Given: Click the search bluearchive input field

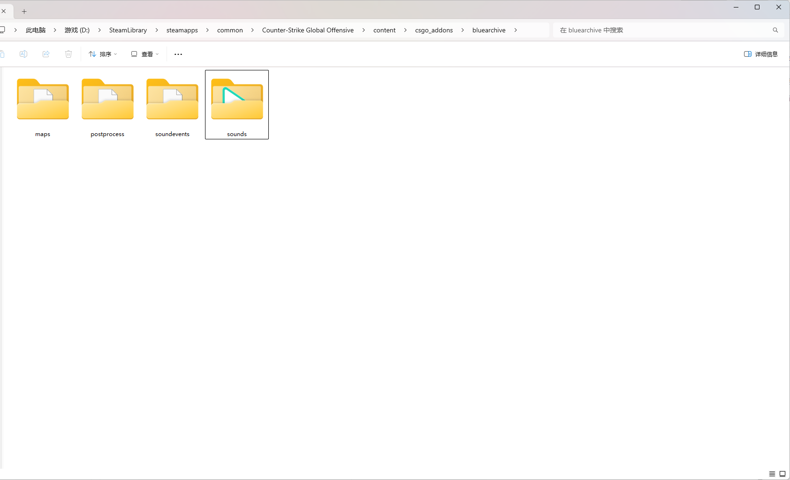Looking at the screenshot, I should [661, 30].
